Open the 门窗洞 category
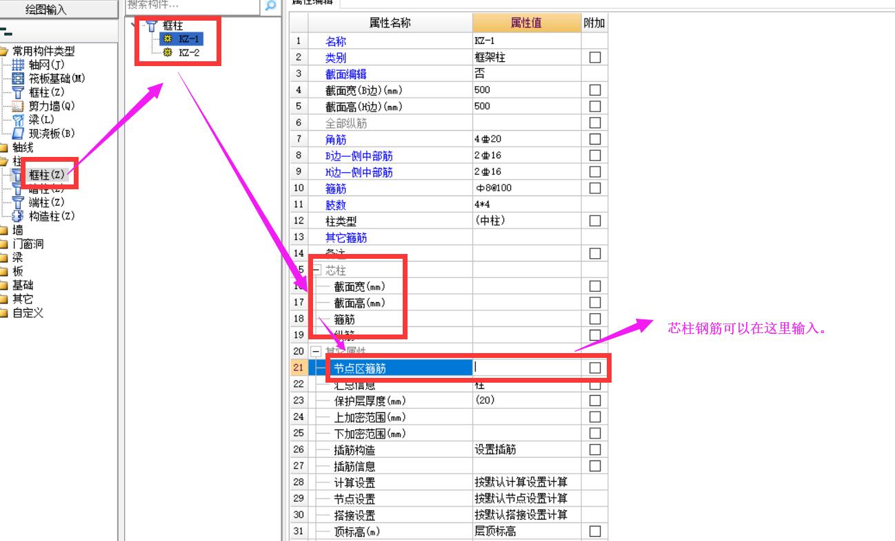 click(28, 244)
